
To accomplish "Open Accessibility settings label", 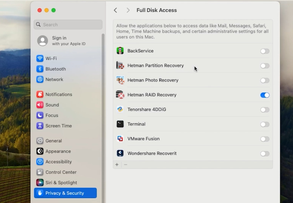I will tap(59, 161).
